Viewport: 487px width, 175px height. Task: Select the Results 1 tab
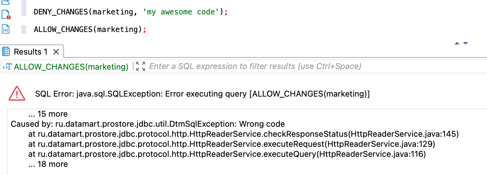(x=30, y=52)
